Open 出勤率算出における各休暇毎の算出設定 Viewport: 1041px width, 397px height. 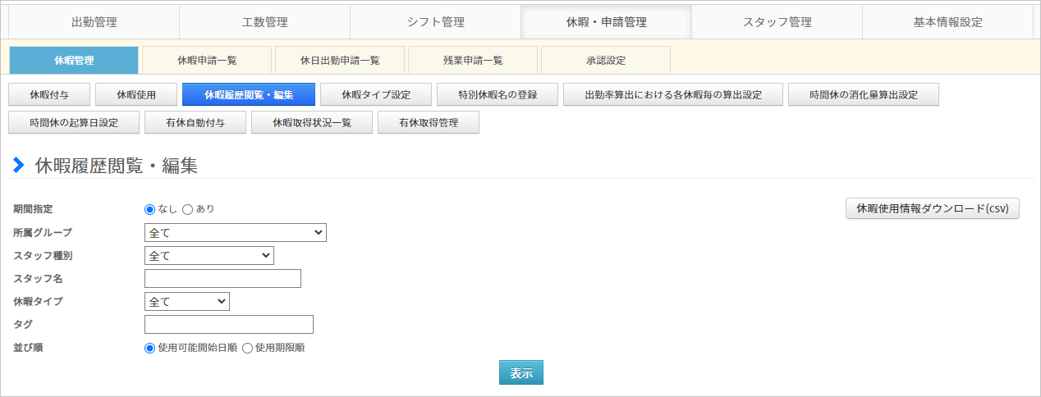pos(673,94)
